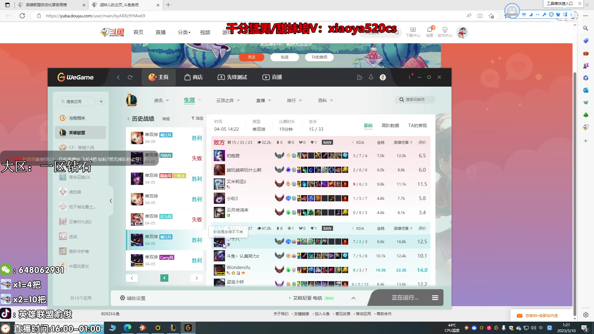Switch to the 主页 tab in WeGame
This screenshot has width=594, height=334.
point(159,77)
